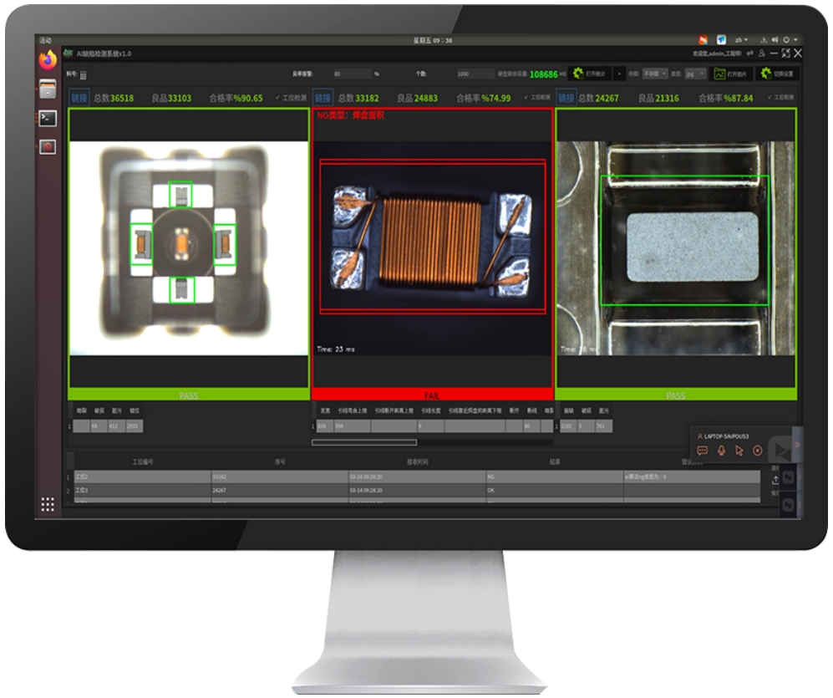
Task: Click the count input field showing 1000
Action: point(475,74)
